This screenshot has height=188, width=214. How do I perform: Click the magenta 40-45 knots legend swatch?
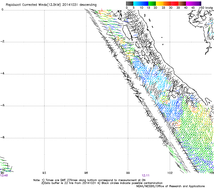click(x=190, y=3)
